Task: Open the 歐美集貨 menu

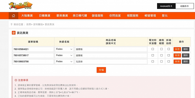Action: click(x=62, y=16)
